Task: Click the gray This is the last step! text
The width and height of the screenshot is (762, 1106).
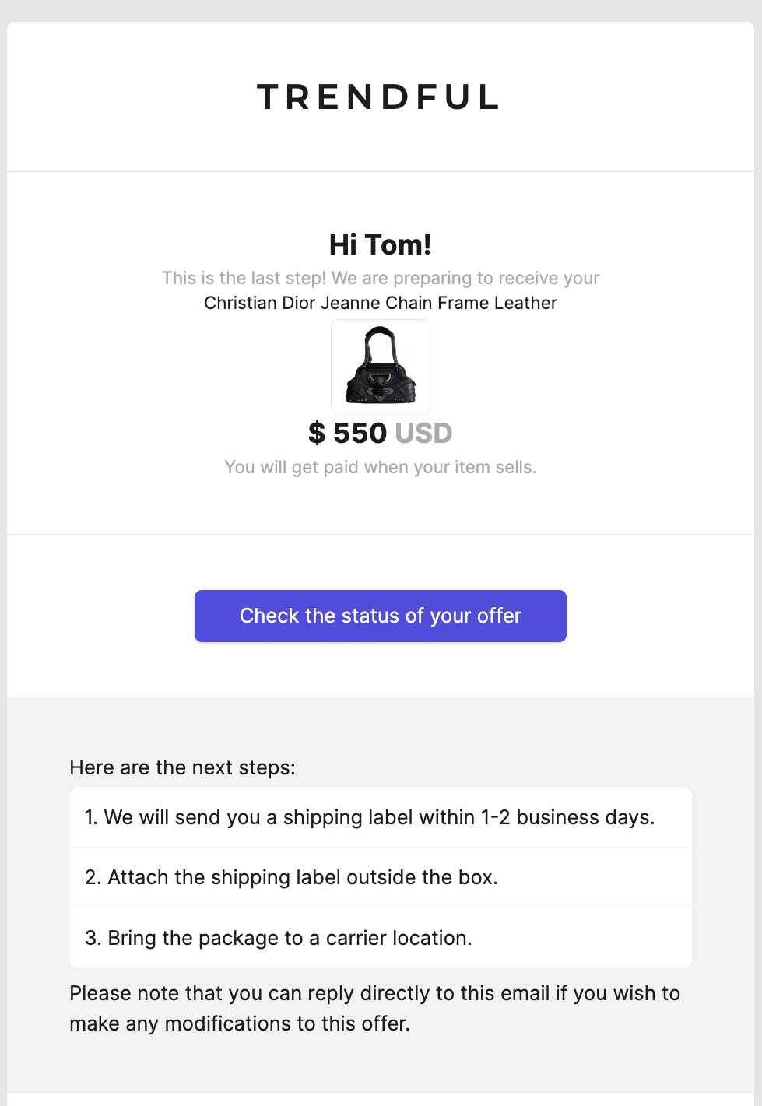Action: [x=380, y=278]
